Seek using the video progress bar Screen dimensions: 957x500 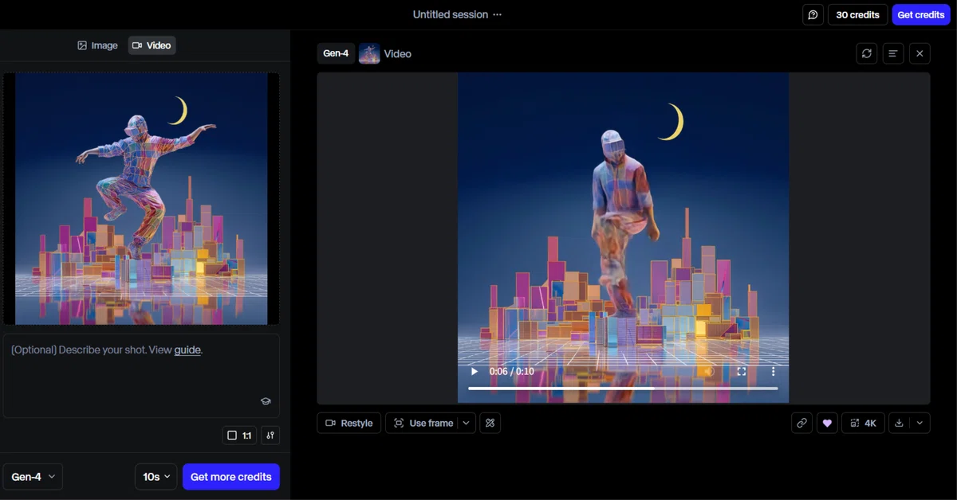click(x=623, y=389)
